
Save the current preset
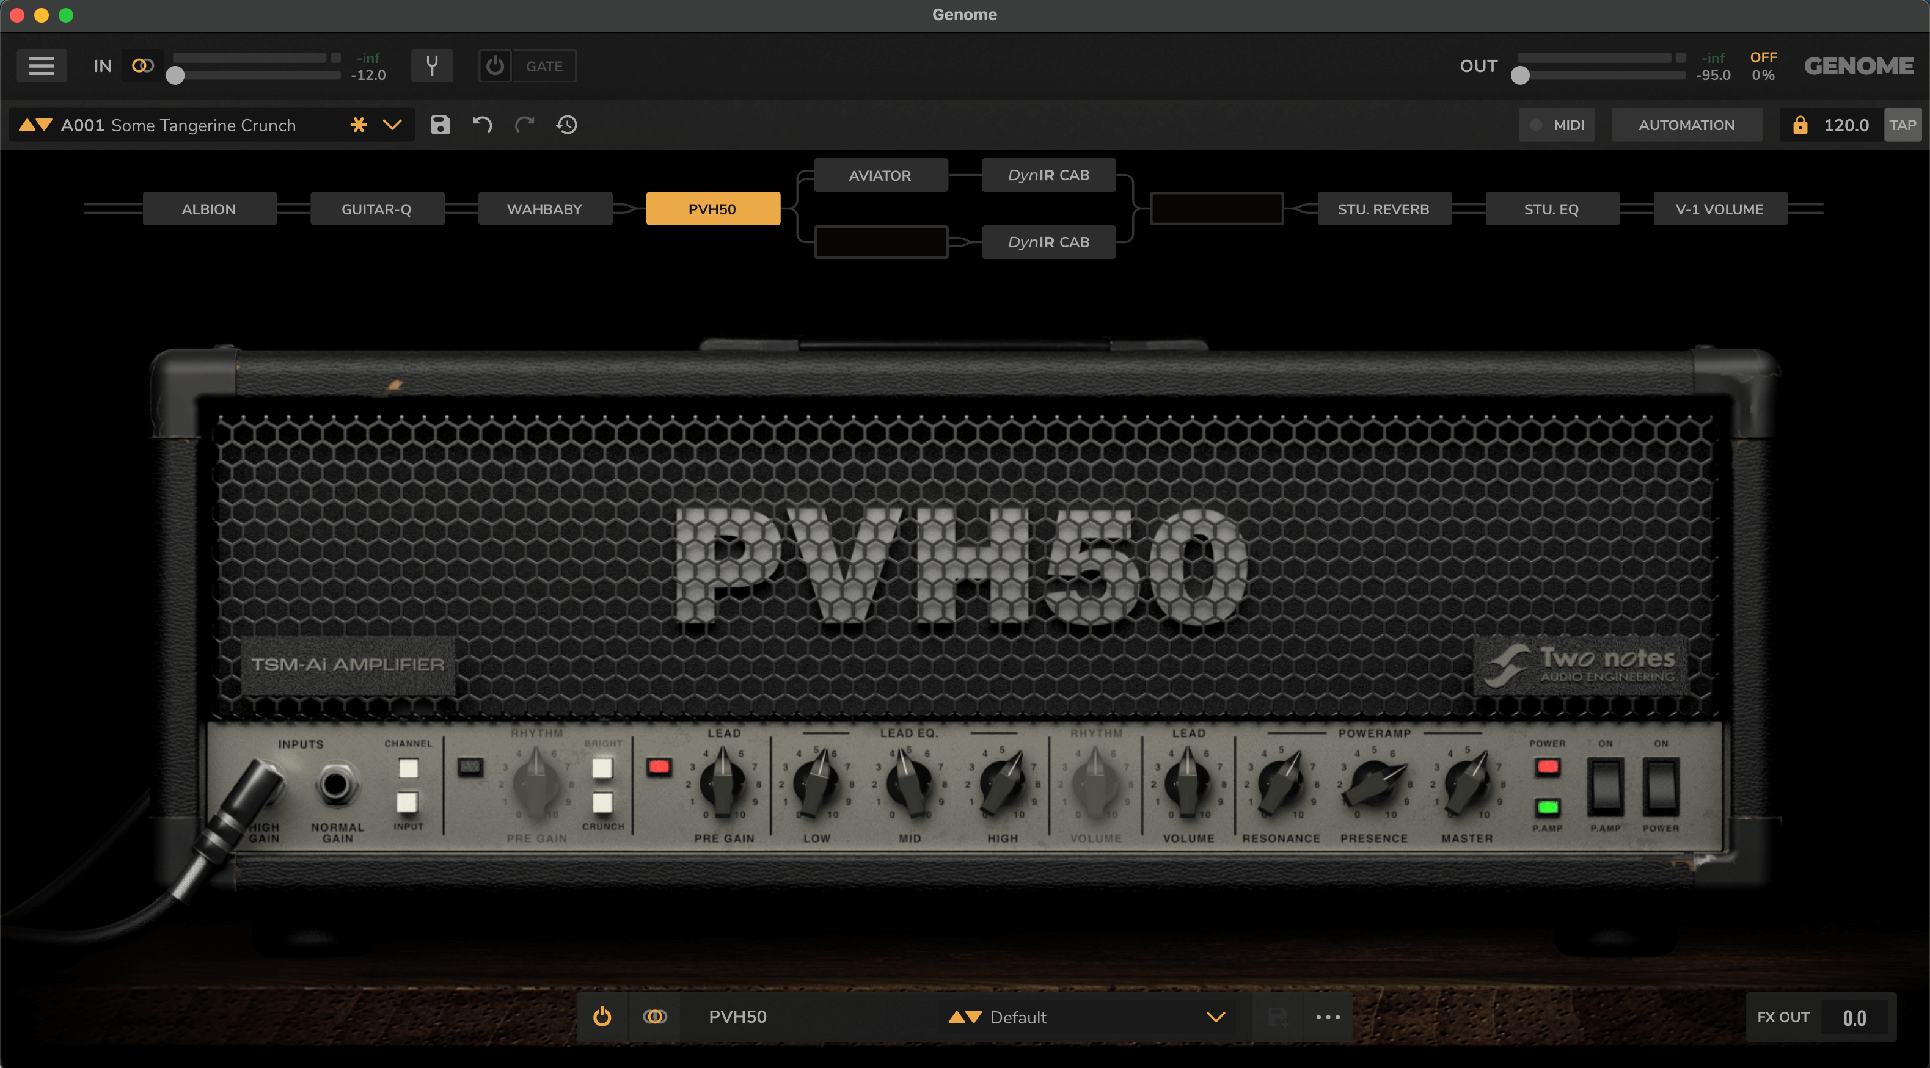(x=440, y=125)
